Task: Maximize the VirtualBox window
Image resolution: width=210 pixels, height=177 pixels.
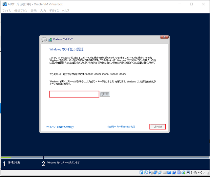Action: coord(192,4)
